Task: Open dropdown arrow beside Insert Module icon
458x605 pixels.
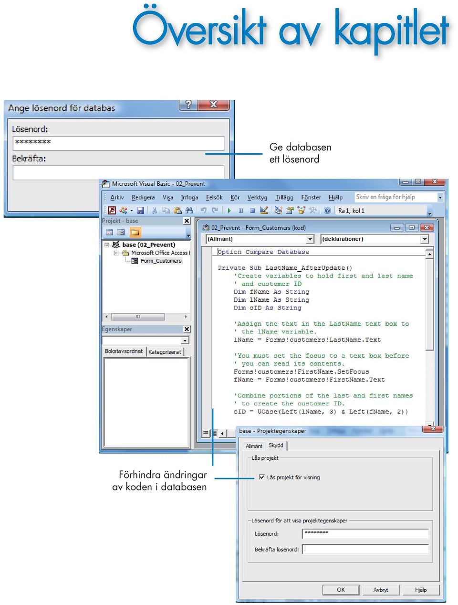Action: tap(132, 211)
